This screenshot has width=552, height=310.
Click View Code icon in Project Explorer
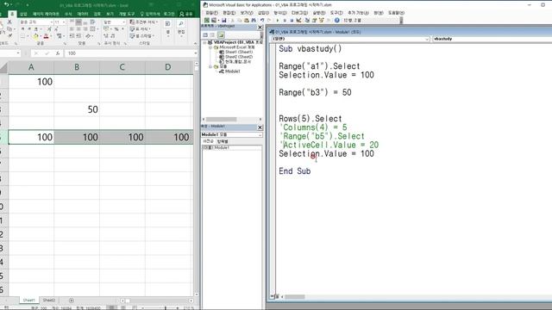tap(205, 35)
